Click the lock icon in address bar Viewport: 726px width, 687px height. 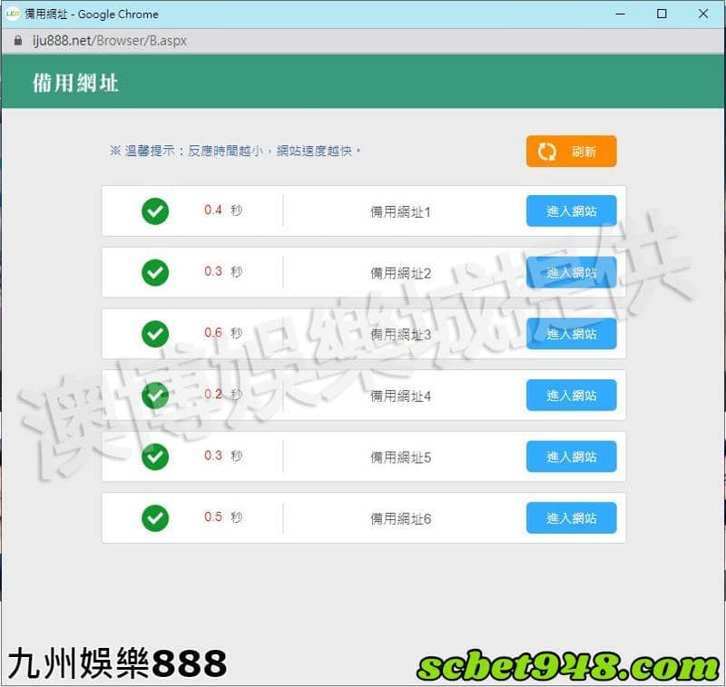(17, 41)
